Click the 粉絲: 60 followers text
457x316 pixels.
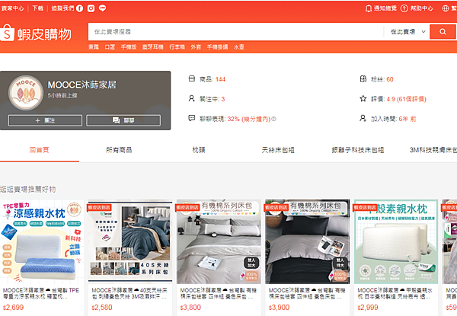tap(382, 79)
